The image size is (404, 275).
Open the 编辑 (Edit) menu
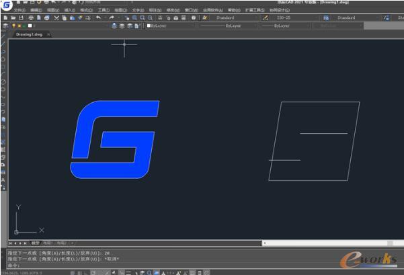[x=36, y=10]
